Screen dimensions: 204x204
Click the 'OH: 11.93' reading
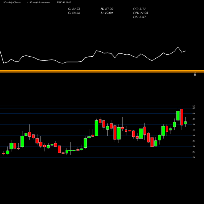coord(140,13)
